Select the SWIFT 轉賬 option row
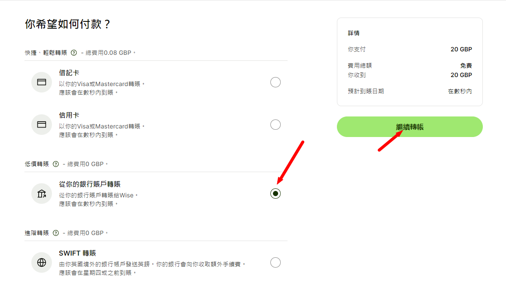 [x=150, y=262]
